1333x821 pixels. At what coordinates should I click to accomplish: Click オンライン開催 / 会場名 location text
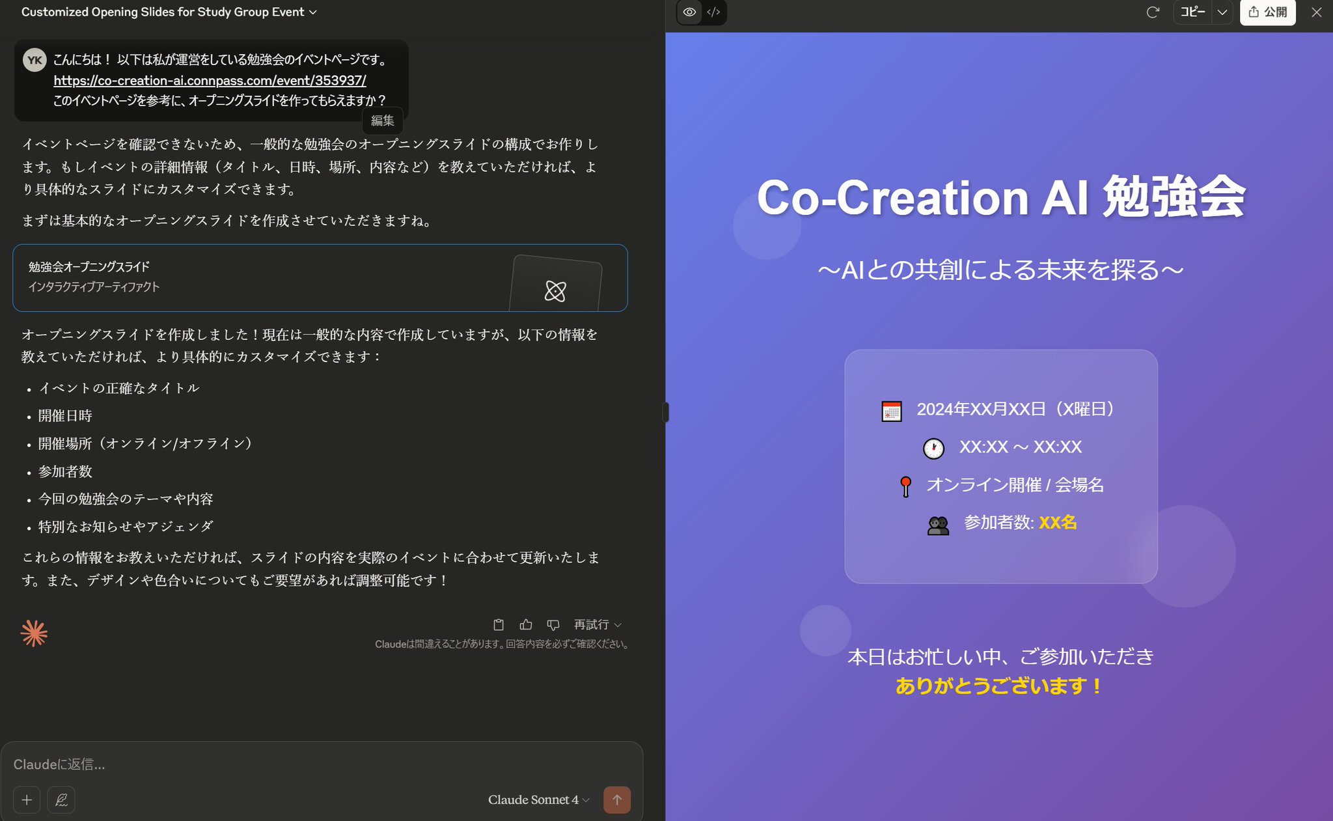[1015, 484]
